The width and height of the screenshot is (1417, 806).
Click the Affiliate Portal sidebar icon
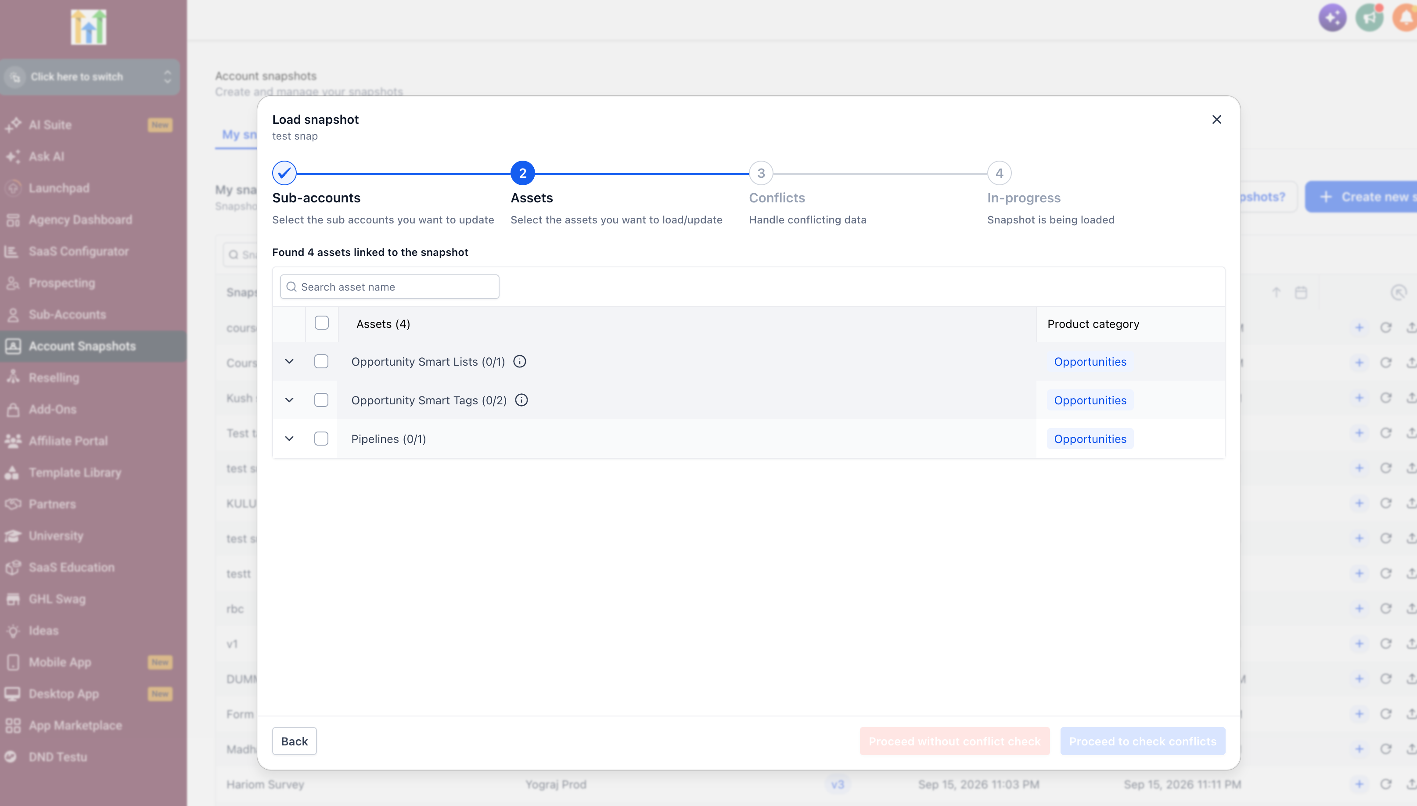point(13,441)
